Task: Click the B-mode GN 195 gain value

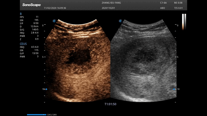Action: (36, 20)
